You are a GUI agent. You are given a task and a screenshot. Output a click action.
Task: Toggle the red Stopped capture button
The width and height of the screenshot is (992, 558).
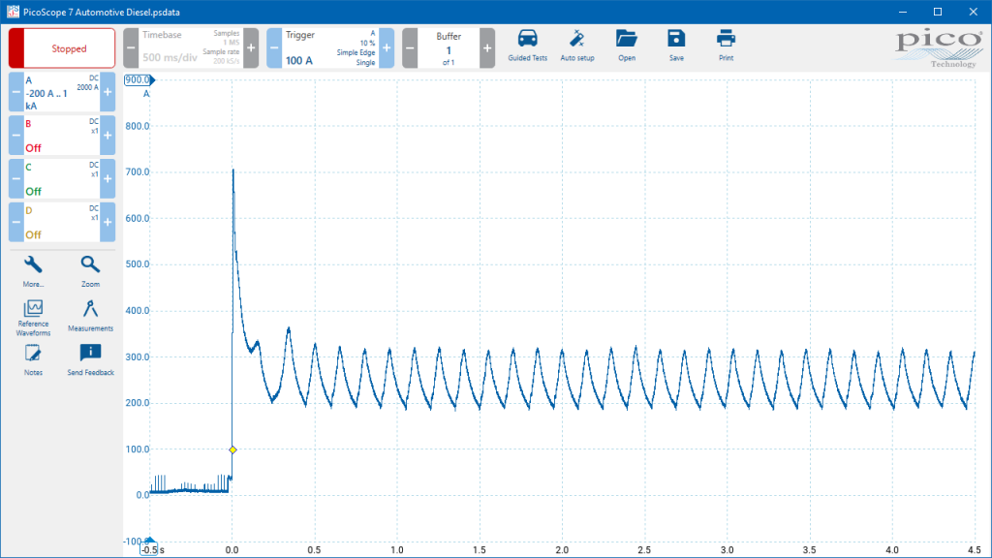click(x=62, y=48)
